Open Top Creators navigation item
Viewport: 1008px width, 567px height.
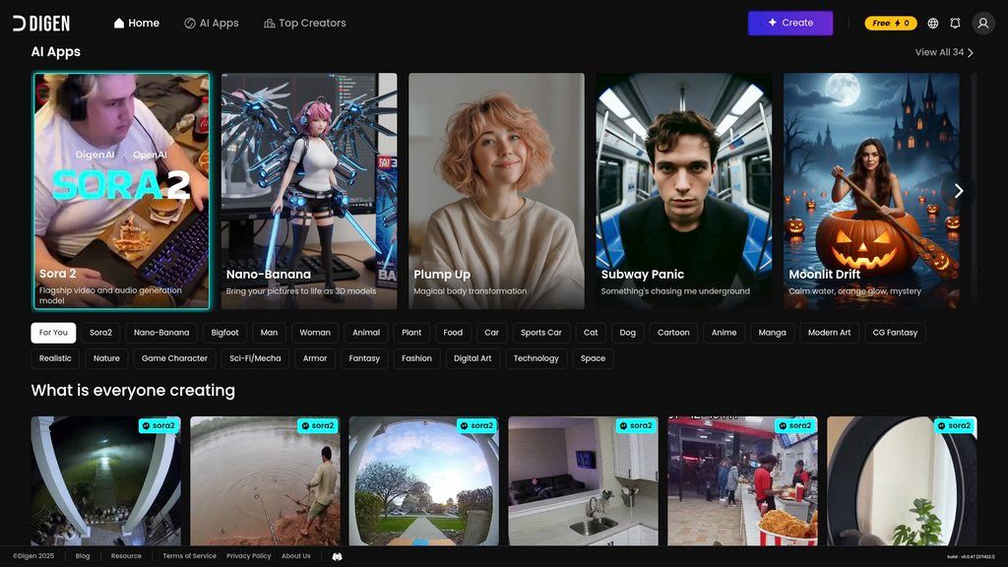click(x=305, y=24)
